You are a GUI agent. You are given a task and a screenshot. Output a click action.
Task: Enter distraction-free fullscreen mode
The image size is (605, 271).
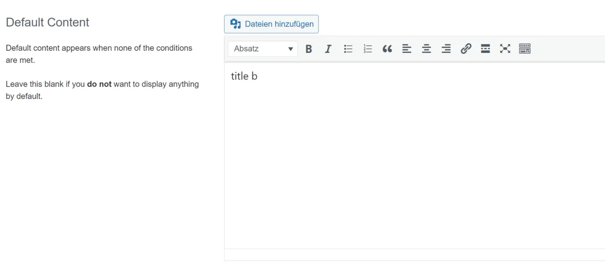coord(505,49)
